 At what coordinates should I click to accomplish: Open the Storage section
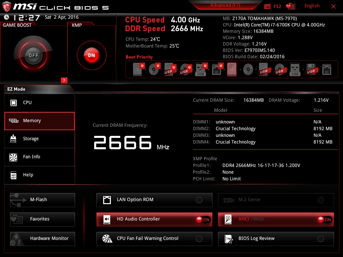pos(40,139)
